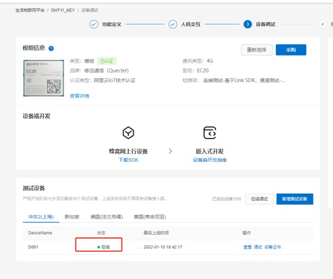
Task: Click the 嵌入式开发 code icon
Action: click(209, 133)
